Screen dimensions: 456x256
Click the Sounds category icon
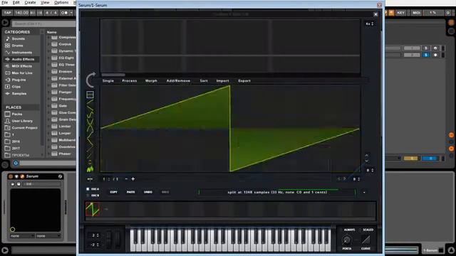pos(8,38)
